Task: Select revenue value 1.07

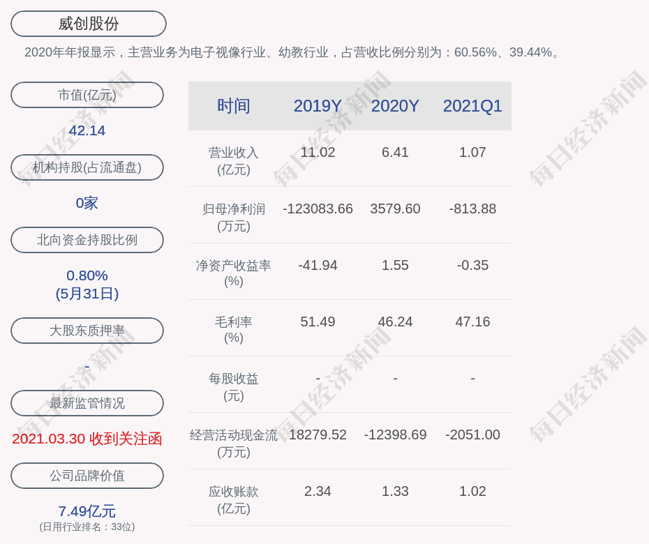Action: [x=472, y=152]
